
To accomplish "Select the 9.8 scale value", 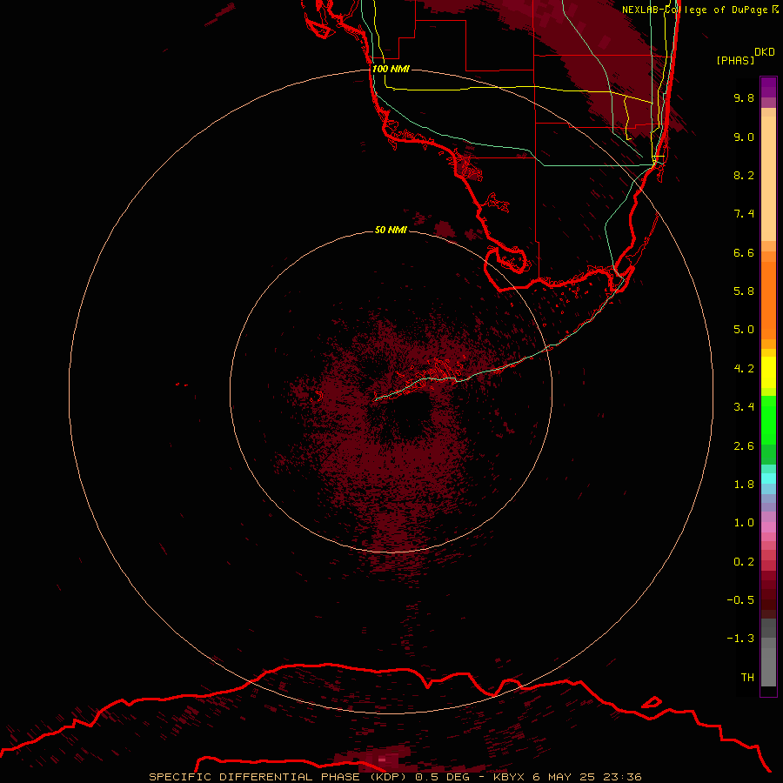I will 744,97.
